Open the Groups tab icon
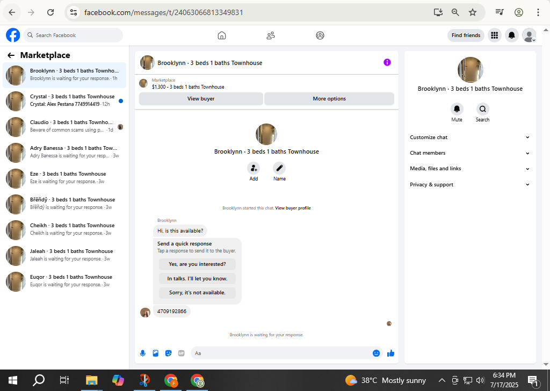 pos(320,35)
